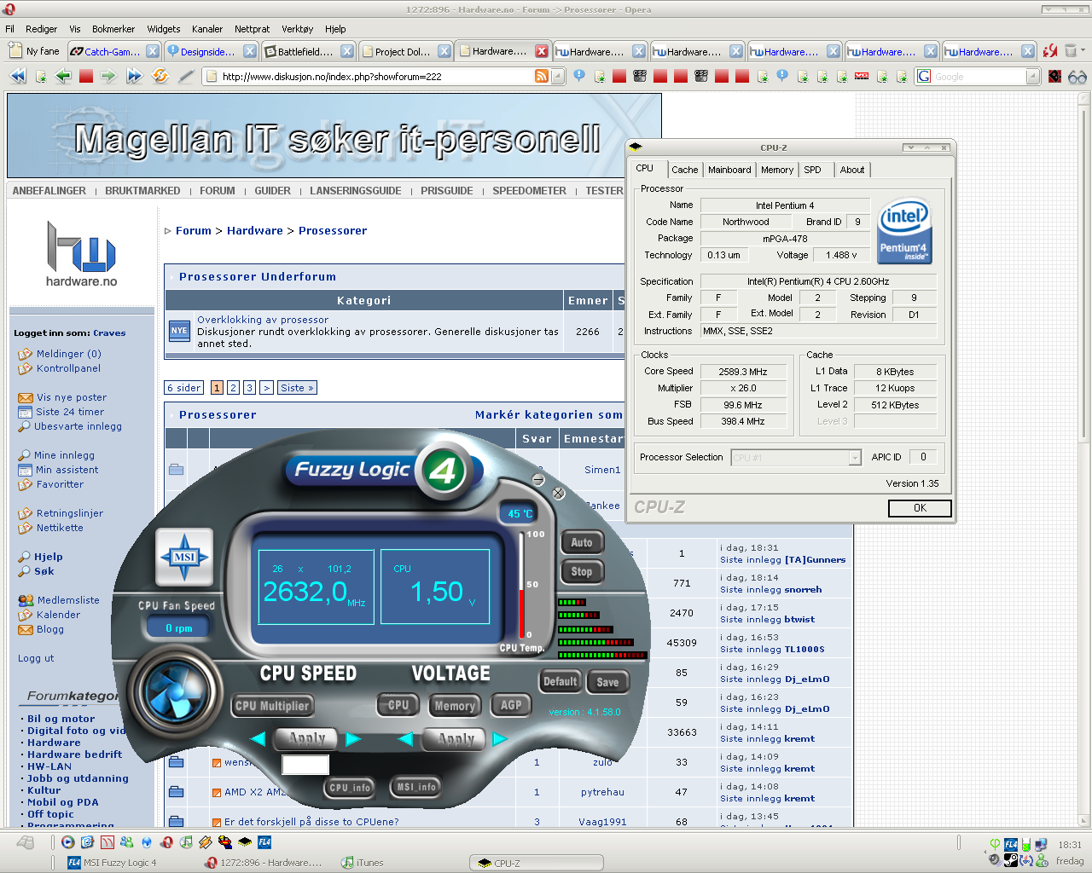Select AGP voltage button in Fuzzy Logic

[511, 705]
